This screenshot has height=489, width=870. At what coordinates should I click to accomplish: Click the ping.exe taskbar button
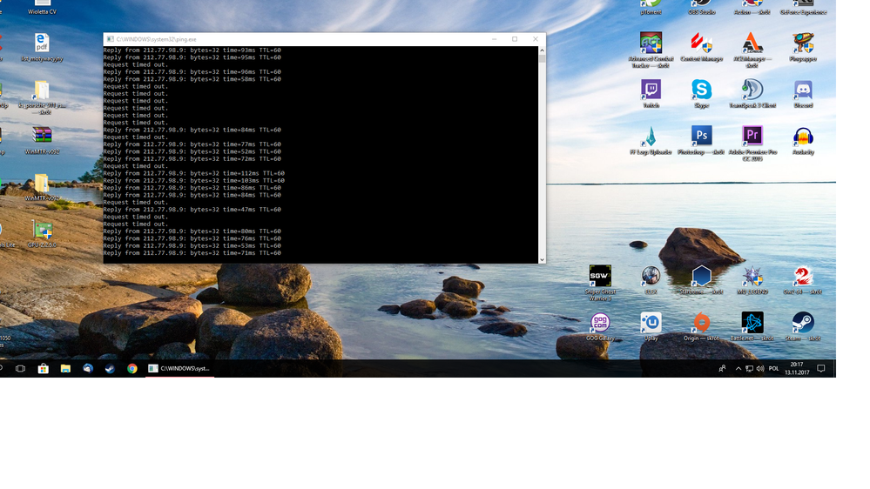(x=179, y=369)
